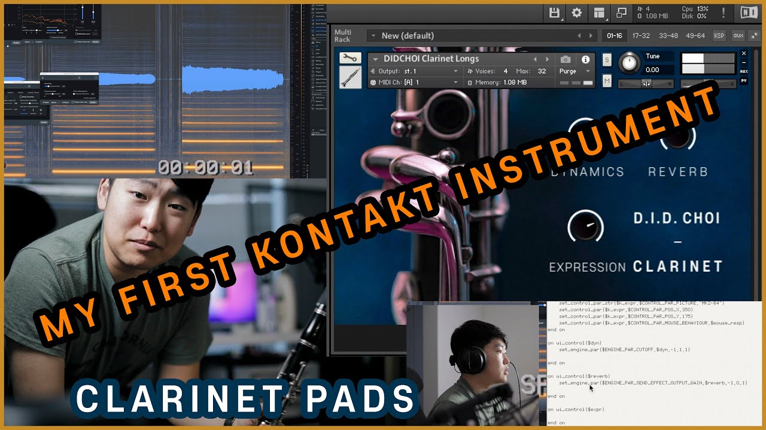Solo the DIDCHOI Clarinet instrument
The width and height of the screenshot is (766, 430).
coord(607,60)
